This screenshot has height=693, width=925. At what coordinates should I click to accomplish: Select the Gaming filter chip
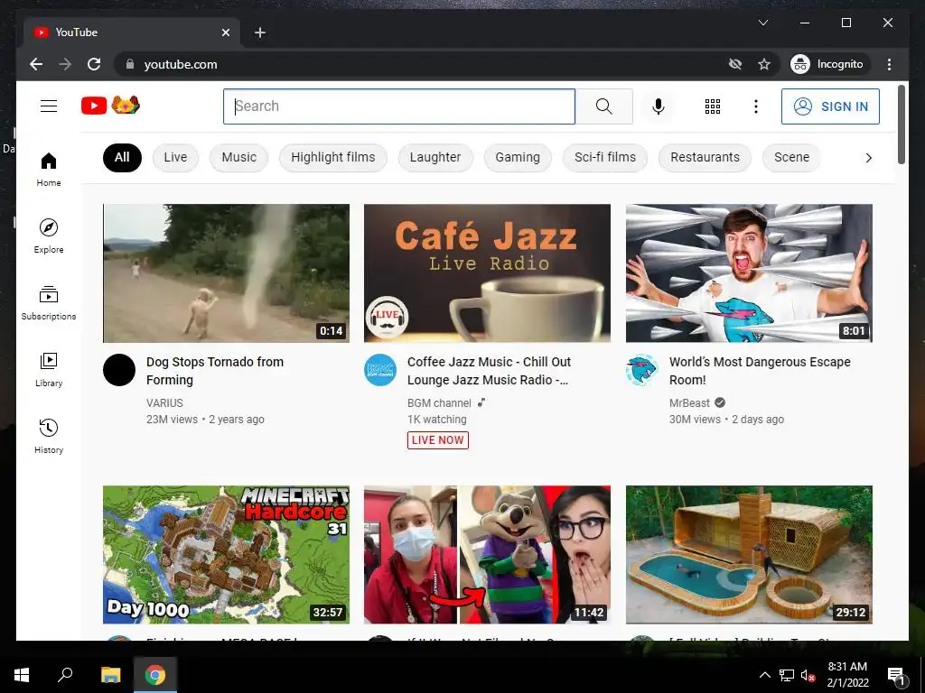518,157
